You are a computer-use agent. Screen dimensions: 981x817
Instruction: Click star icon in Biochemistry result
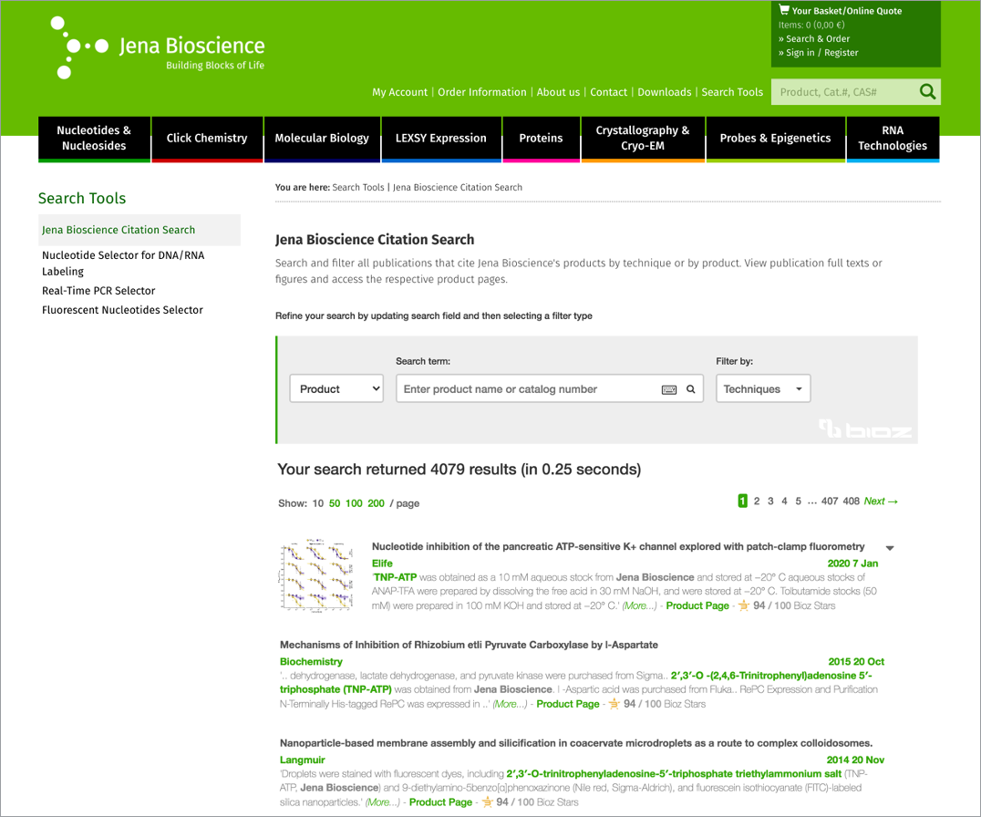tap(614, 704)
